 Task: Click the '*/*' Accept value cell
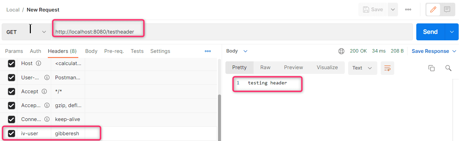(x=68, y=92)
